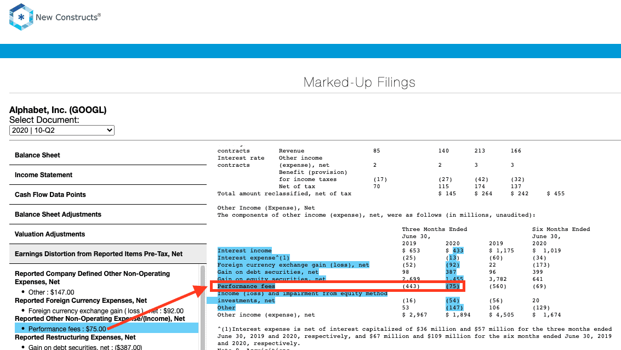This screenshot has width=621, height=350.
Task: Click 'Reported Other Non-Operating Expense/(Income), Net' heading
Action: pyautogui.click(x=100, y=319)
